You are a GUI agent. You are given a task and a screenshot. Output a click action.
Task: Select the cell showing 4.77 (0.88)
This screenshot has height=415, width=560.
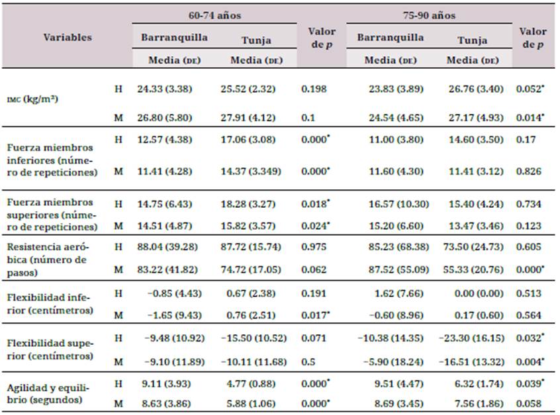pos(255,383)
